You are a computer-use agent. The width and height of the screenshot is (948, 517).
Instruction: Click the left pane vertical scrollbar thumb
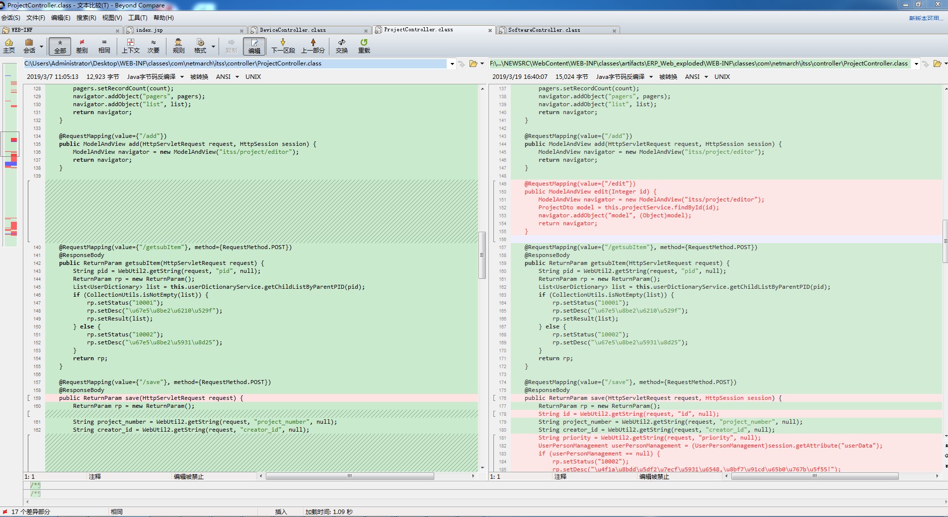coord(482,255)
